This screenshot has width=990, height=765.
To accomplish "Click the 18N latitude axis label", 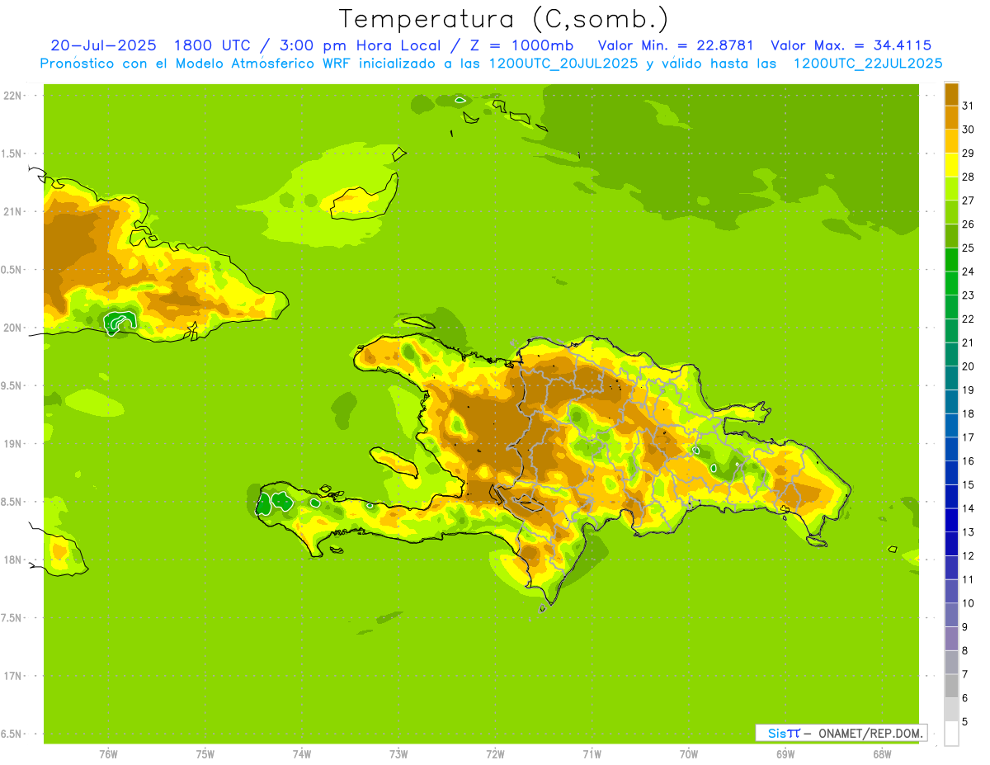I will 15,560.
